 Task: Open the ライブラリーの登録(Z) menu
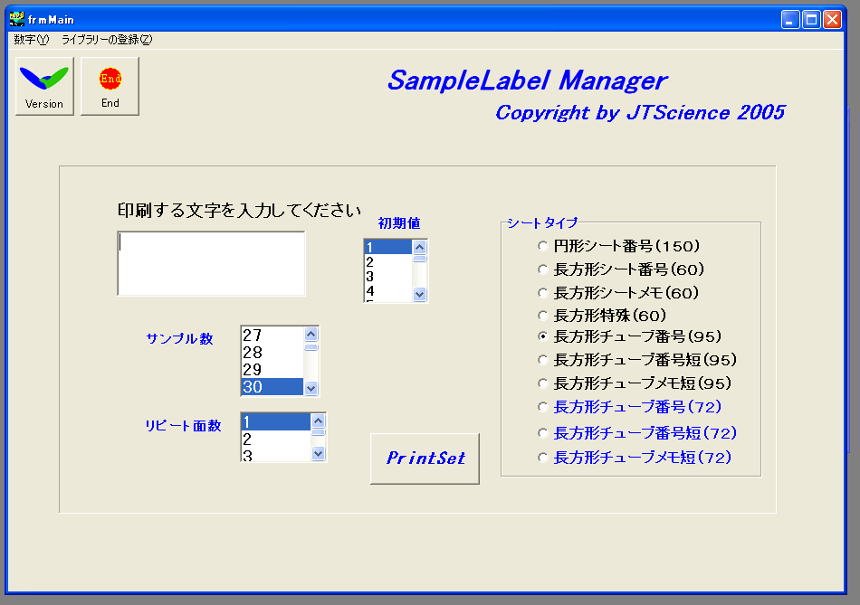point(107,40)
